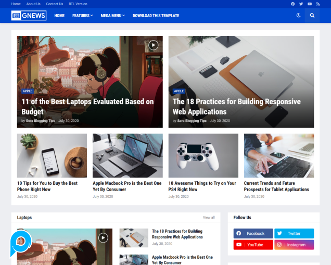Open the Contact Us link
Screen dimensions: 331x265
click(54, 4)
